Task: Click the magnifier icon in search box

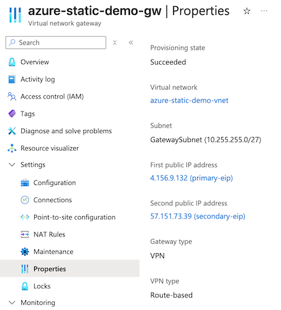Action: pos(12,42)
